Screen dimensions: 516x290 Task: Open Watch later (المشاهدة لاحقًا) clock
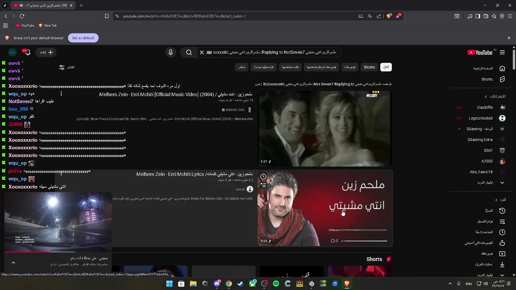click(x=502, y=232)
